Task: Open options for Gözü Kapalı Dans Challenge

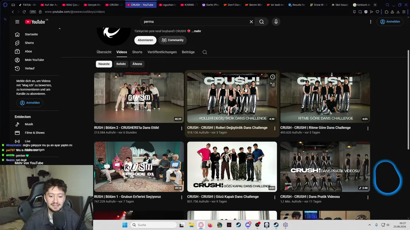Action: click(x=275, y=197)
